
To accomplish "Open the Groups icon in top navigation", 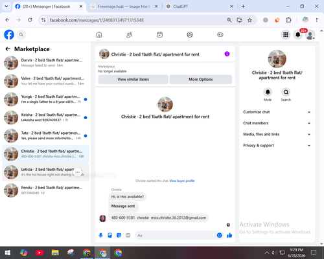I will (x=190, y=34).
